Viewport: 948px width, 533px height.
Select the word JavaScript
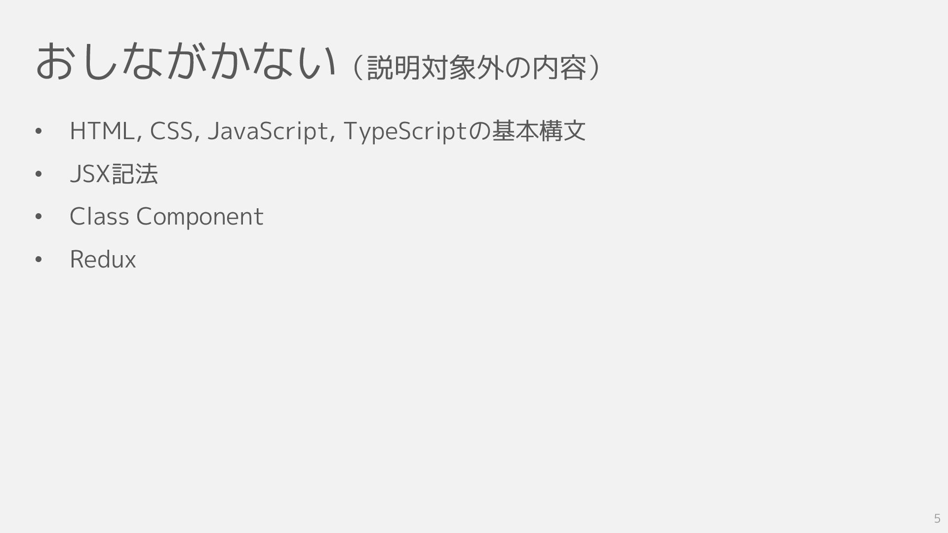pyautogui.click(x=268, y=131)
